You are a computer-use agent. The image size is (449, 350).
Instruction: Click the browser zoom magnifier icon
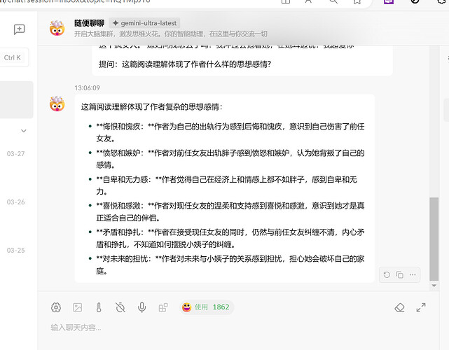pos(333,1)
